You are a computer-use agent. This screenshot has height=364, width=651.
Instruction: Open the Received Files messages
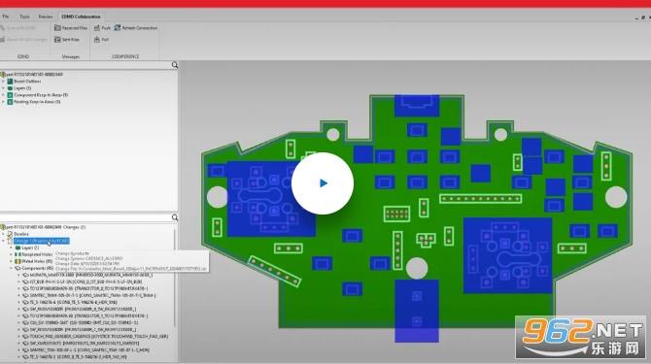[71, 28]
